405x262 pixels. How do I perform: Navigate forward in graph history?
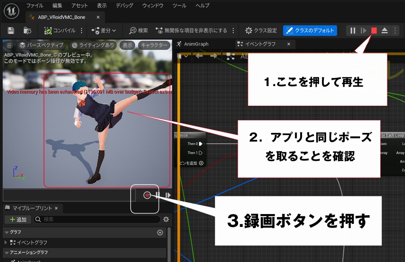[x=214, y=56]
